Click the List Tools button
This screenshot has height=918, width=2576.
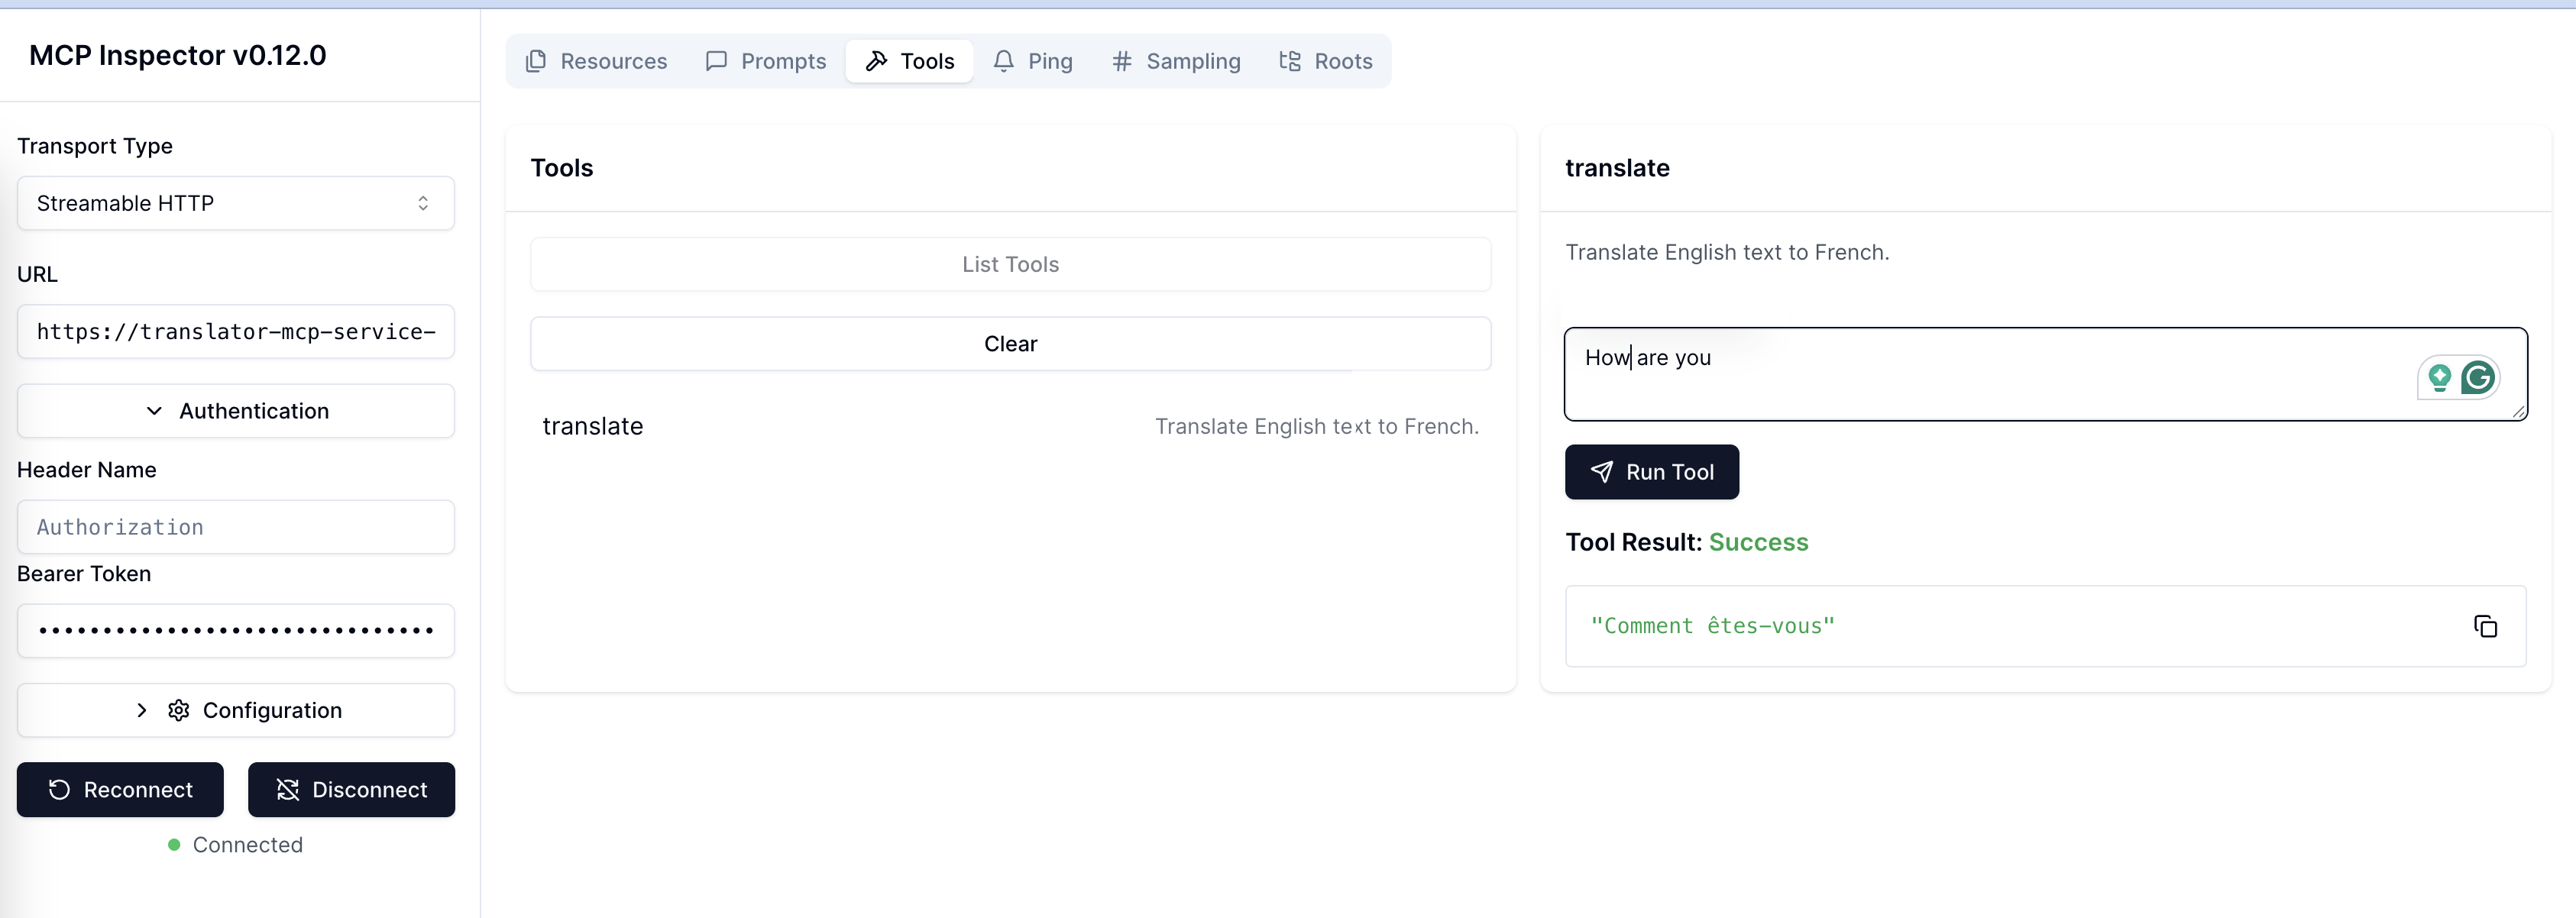1010,264
